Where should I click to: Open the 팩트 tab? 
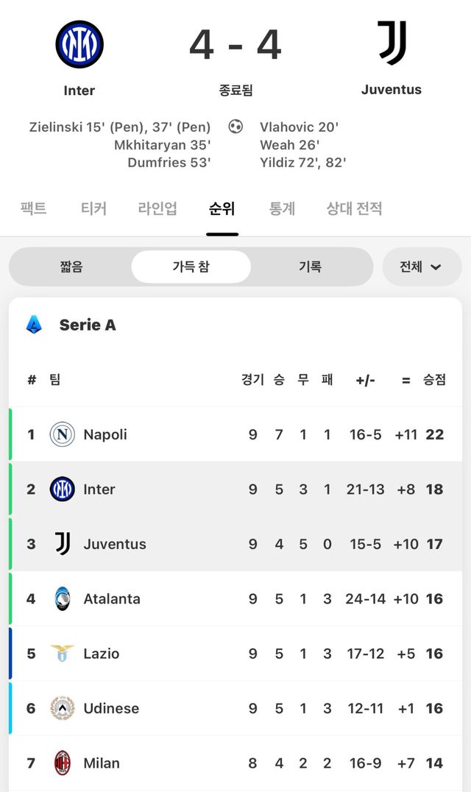[33, 208]
